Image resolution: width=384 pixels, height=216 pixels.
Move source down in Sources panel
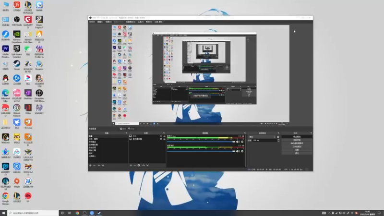[147, 165]
